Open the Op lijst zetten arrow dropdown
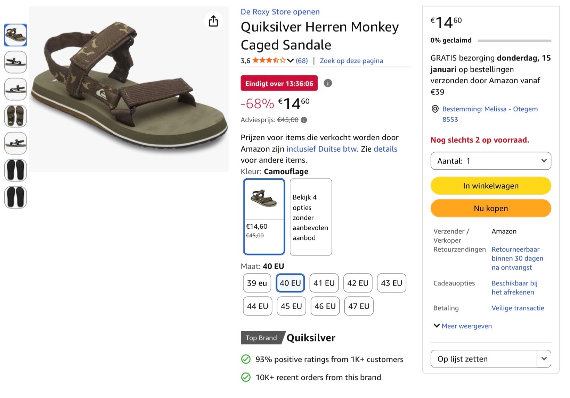 544,359
